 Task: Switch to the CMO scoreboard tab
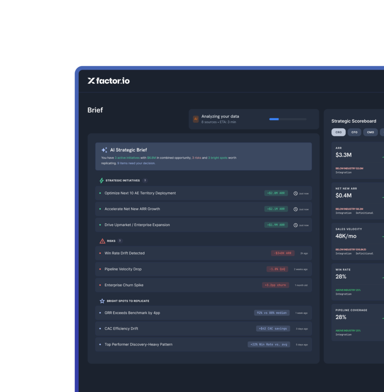pyautogui.click(x=371, y=132)
